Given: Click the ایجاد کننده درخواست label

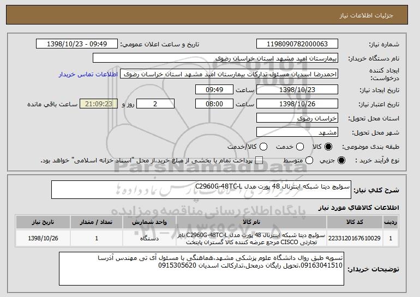Looking at the screenshot, I should click(384, 74).
